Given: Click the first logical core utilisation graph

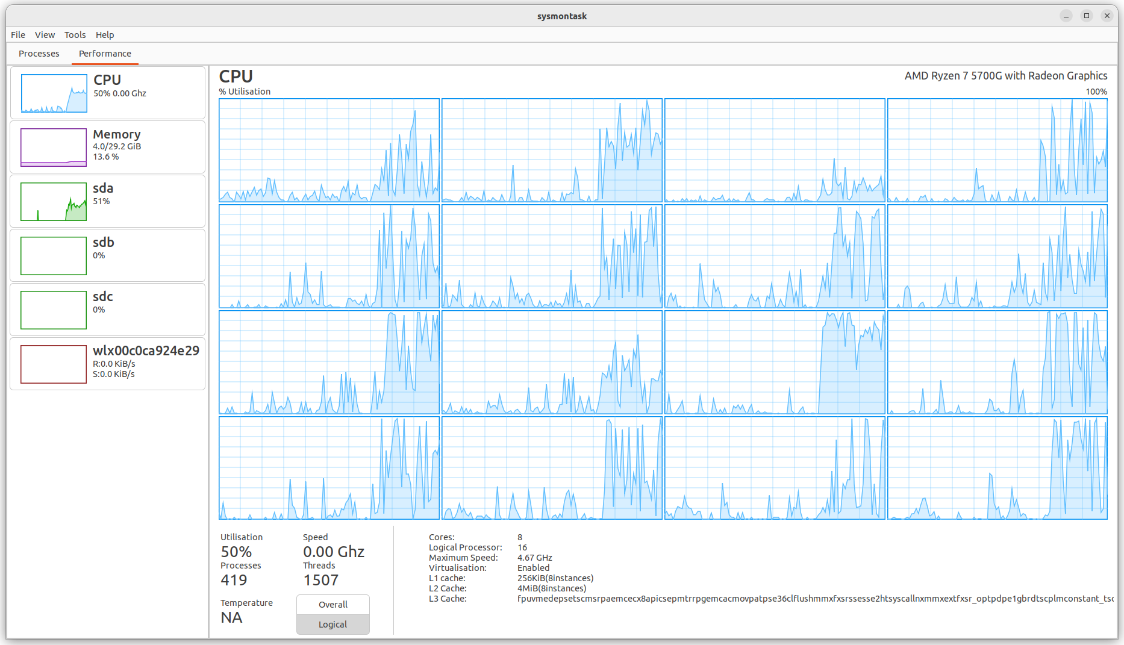Looking at the screenshot, I should 329,150.
